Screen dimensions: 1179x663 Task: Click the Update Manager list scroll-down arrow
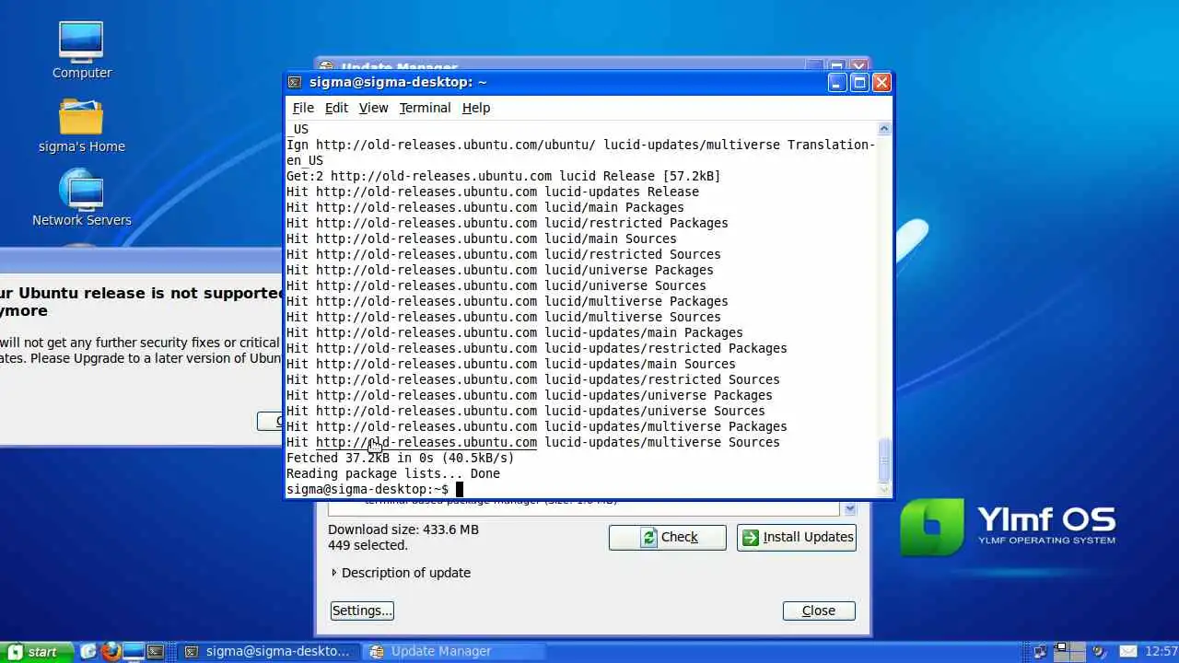(x=849, y=508)
